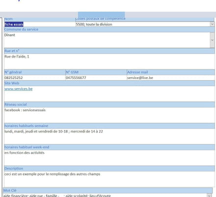Click the 'Codes postaux de compétence' label
216x197 pixels.
tap(101, 19)
